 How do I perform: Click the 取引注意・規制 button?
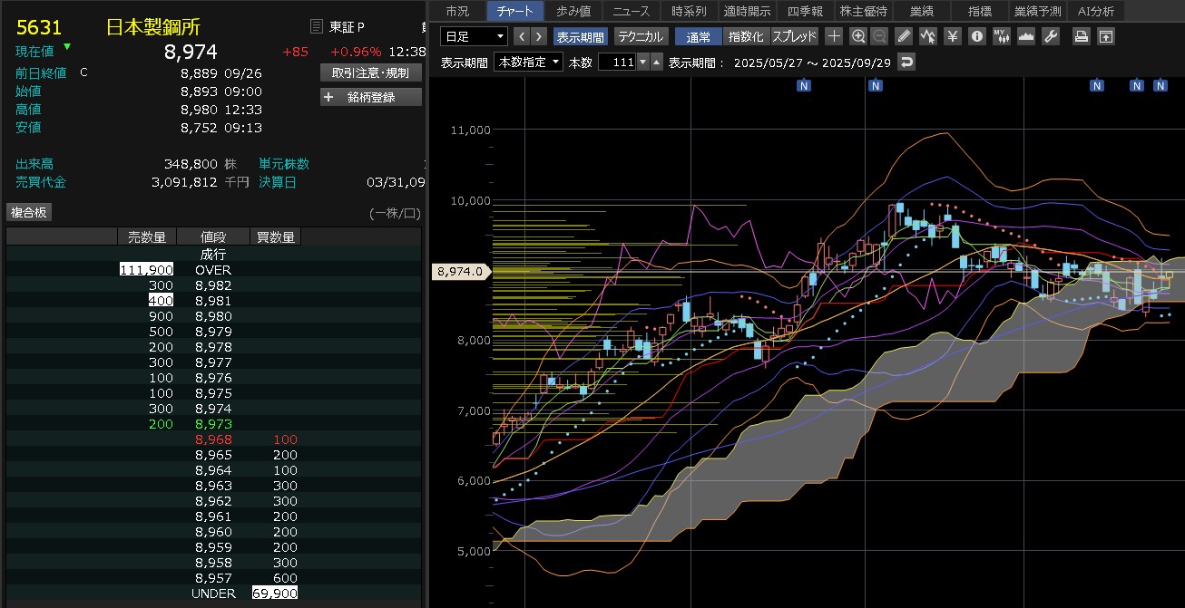click(x=371, y=72)
